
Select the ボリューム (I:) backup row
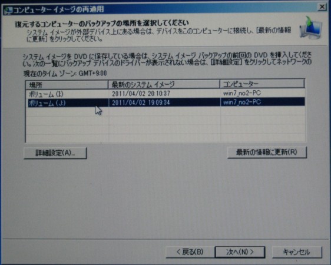click(x=165, y=94)
